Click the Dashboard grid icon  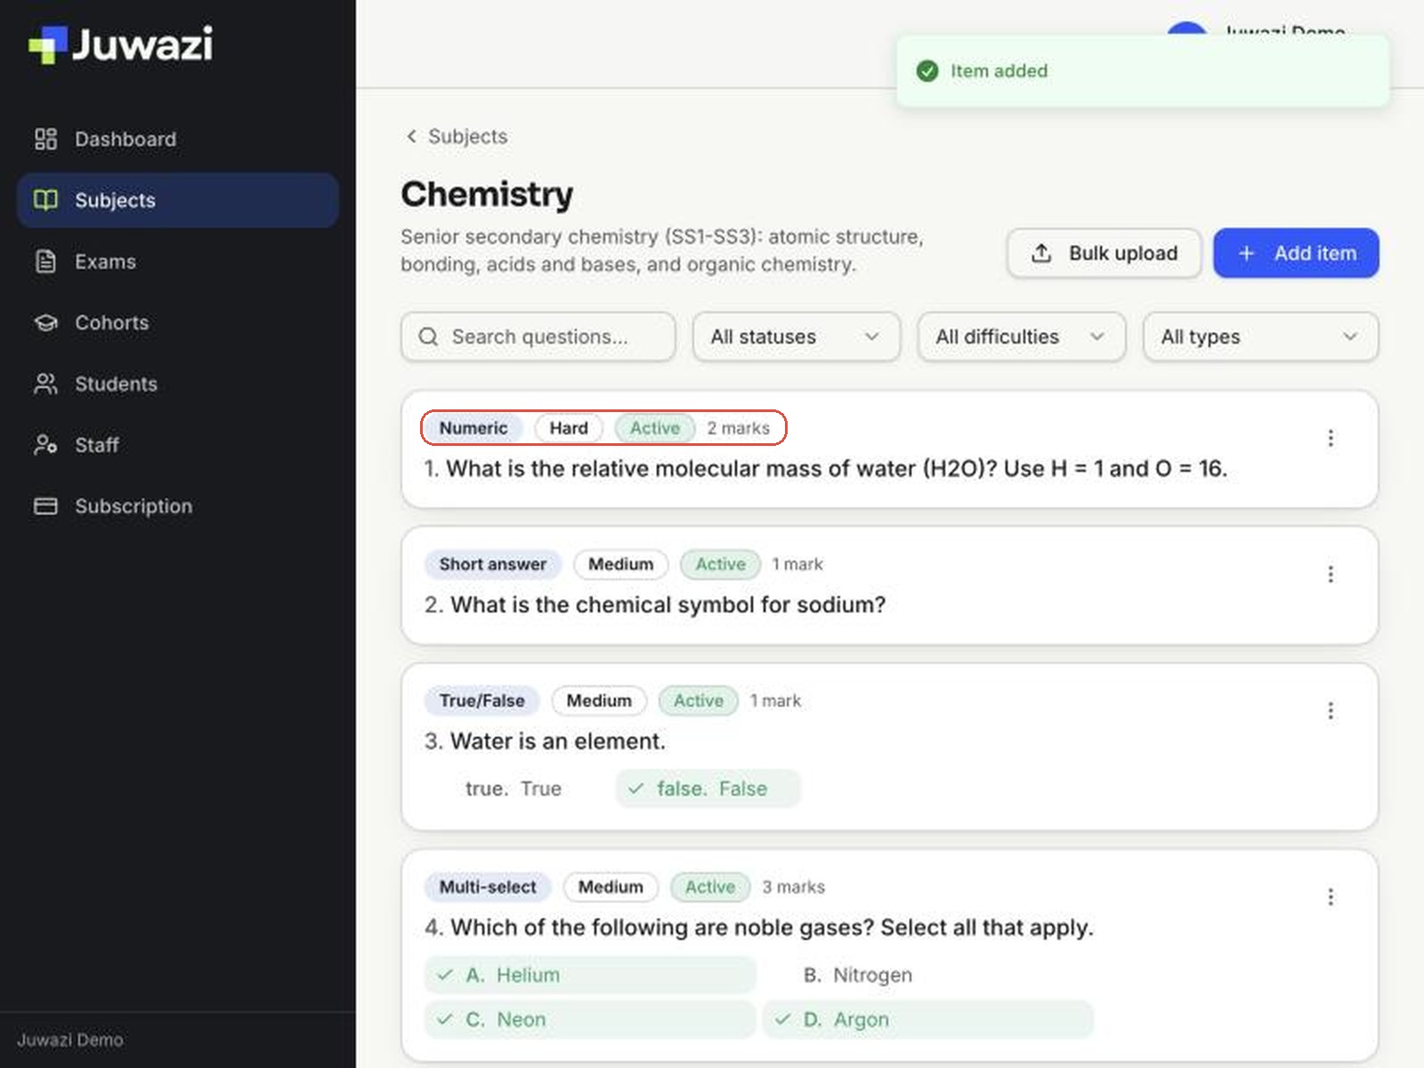click(45, 139)
